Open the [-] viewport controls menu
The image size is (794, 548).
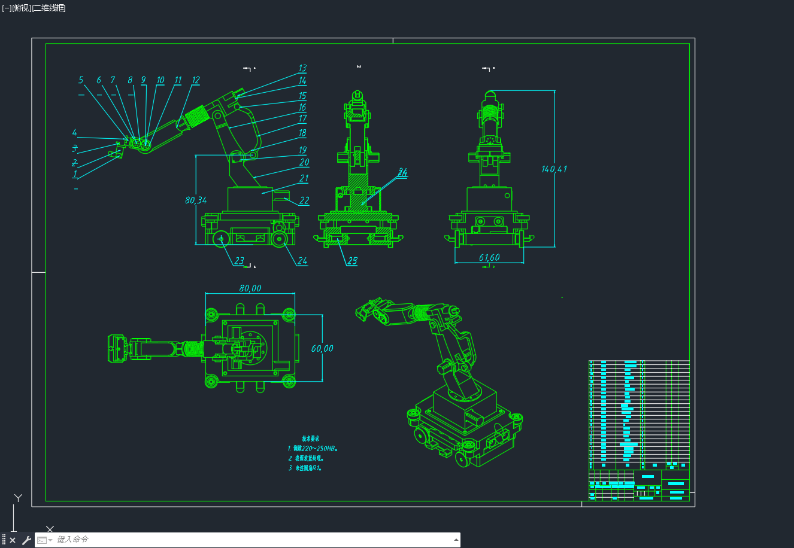[x=7, y=8]
